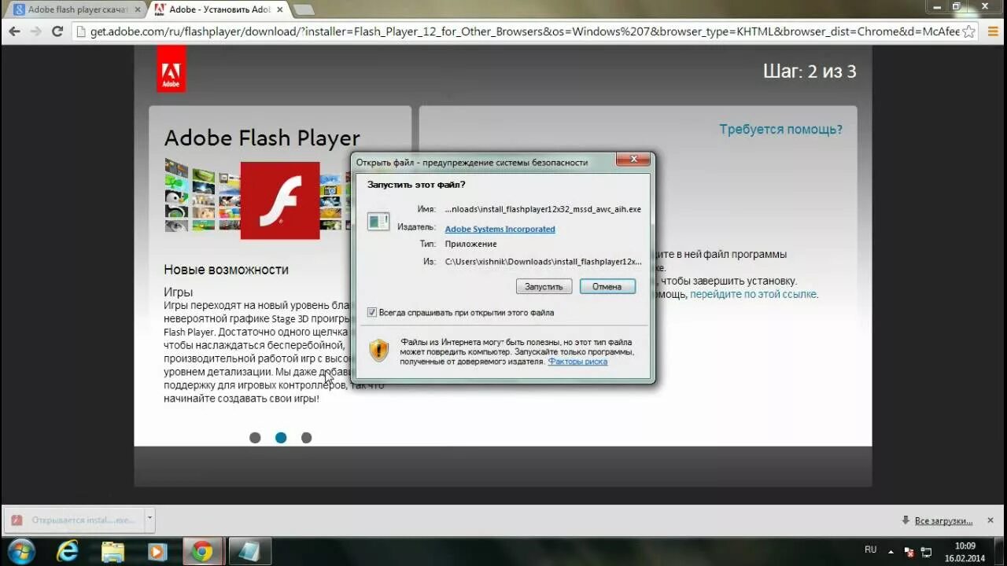
Task: Click the address bar URL field
Action: pyautogui.click(x=524, y=31)
